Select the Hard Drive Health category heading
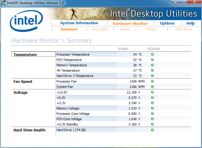Screen dimensions: 202x148 coord(30,130)
